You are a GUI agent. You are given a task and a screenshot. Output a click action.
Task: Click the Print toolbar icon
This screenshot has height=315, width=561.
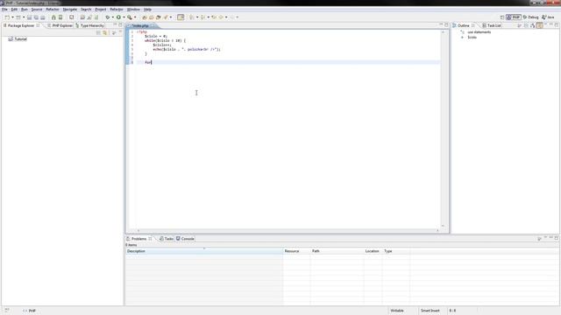[x=43, y=17]
